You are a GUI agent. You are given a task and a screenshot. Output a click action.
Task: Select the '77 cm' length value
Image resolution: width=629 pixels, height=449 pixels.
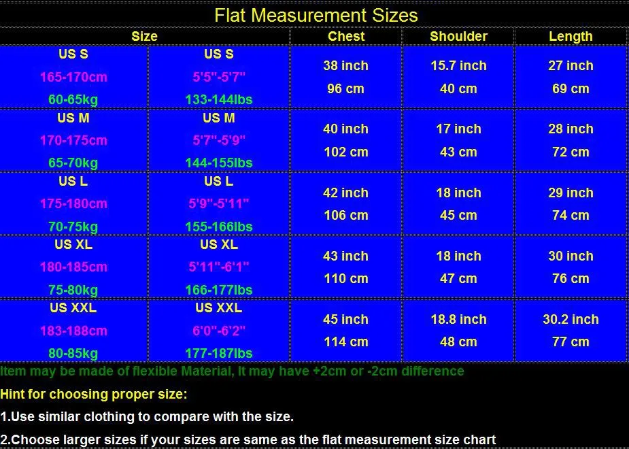point(571,342)
